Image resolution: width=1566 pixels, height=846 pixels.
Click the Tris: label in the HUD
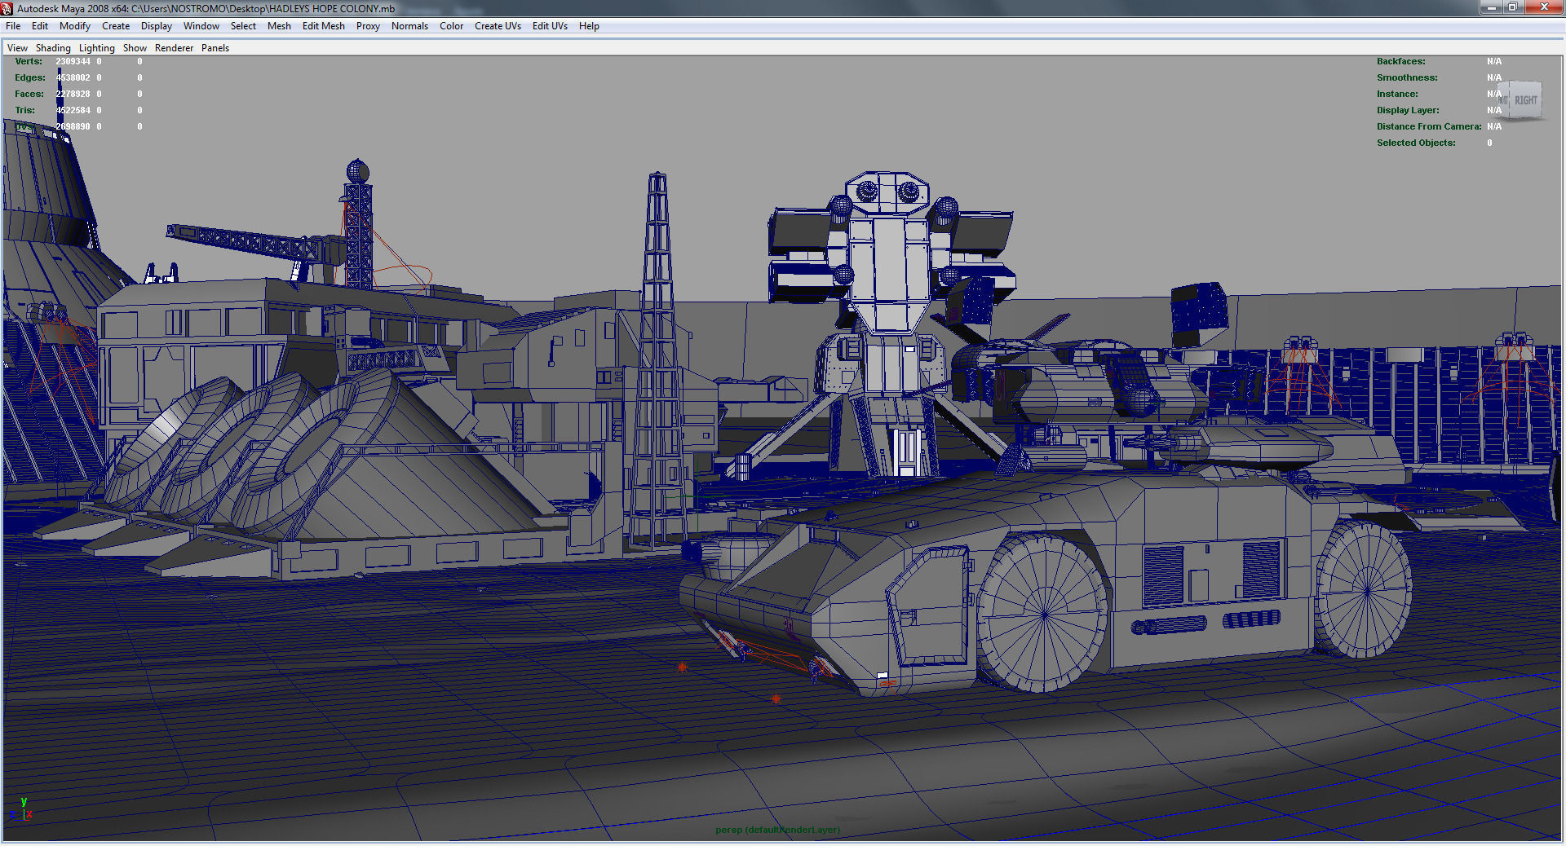click(x=25, y=110)
